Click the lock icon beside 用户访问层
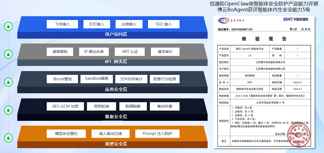 coord(8,26)
